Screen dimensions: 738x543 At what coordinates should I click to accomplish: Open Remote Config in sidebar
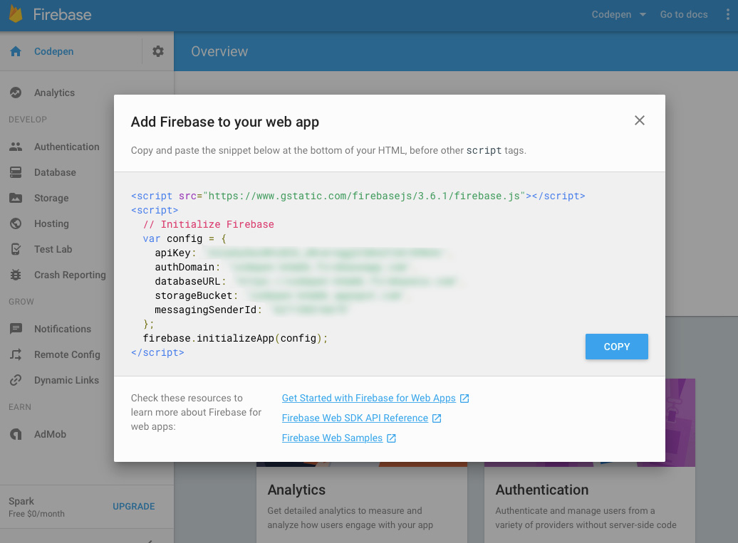67,354
